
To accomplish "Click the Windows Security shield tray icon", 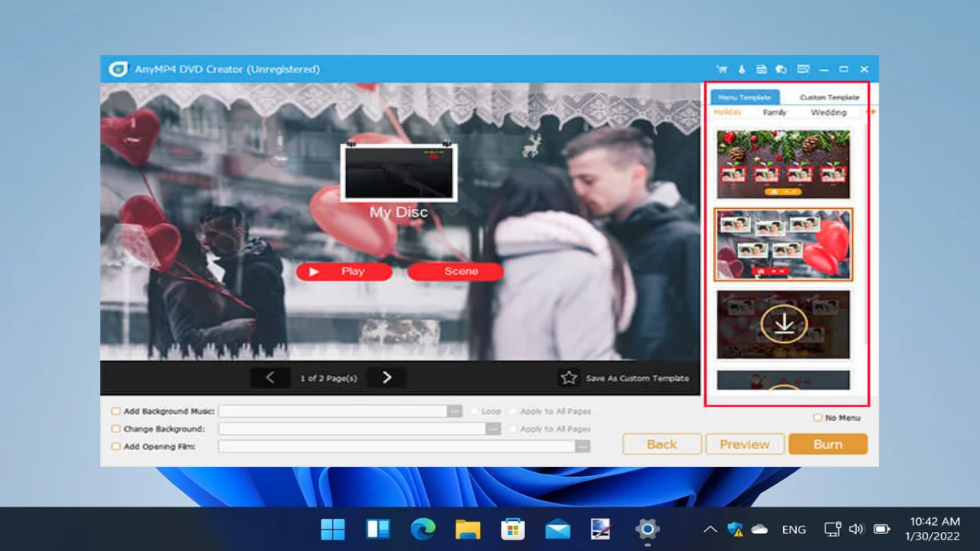I will coord(735,529).
